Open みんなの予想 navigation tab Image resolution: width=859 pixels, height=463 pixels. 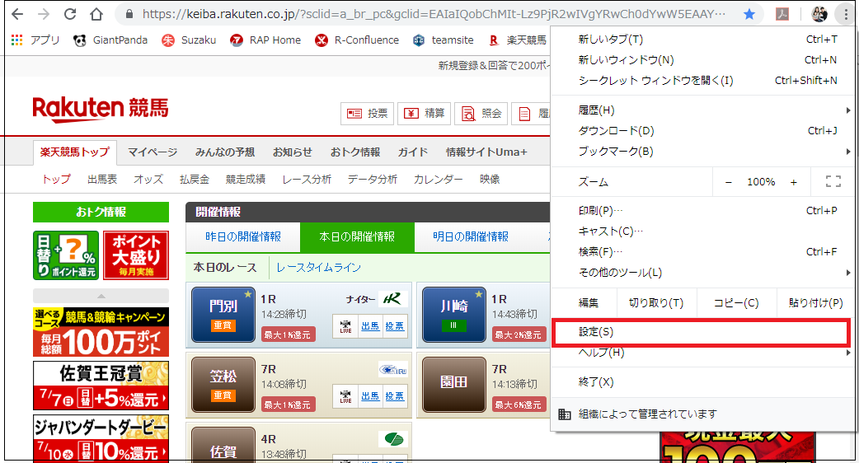coord(224,152)
